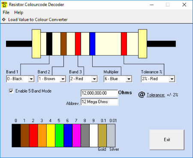Viewport: 193px width, 158px height.
Task: Minimize the Resistor Colourcode Decoder window
Action: click(x=152, y=5)
